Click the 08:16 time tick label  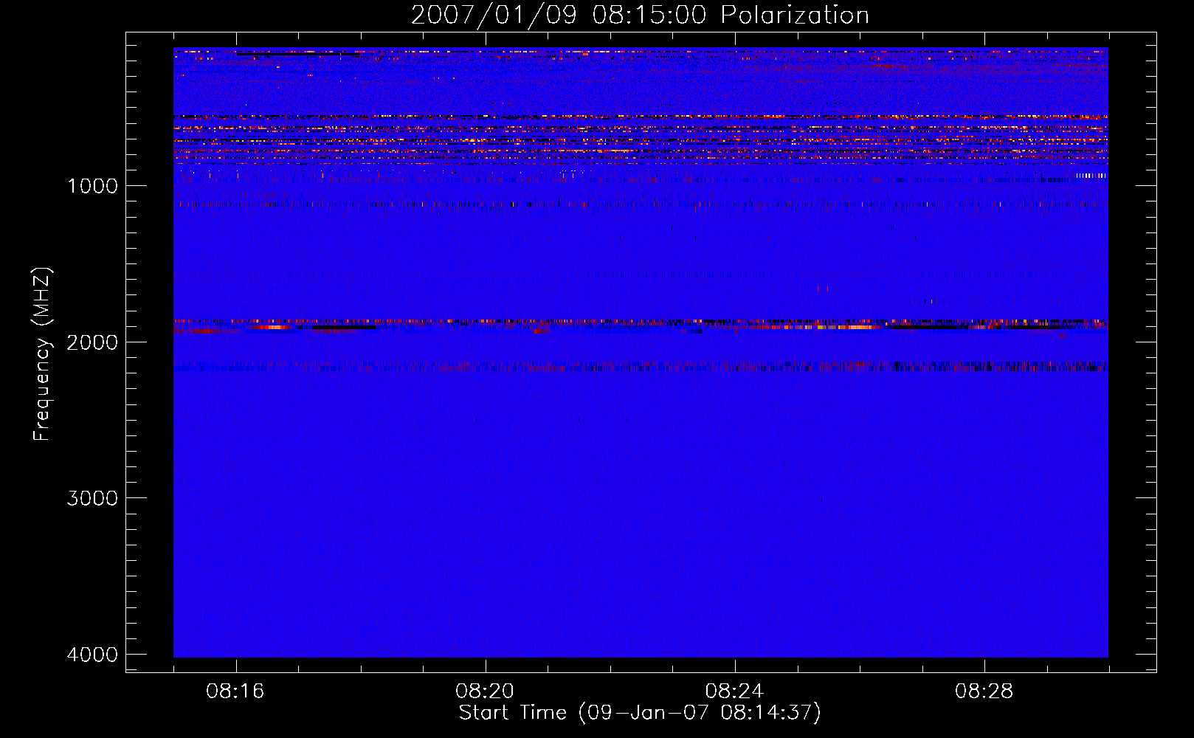(235, 691)
